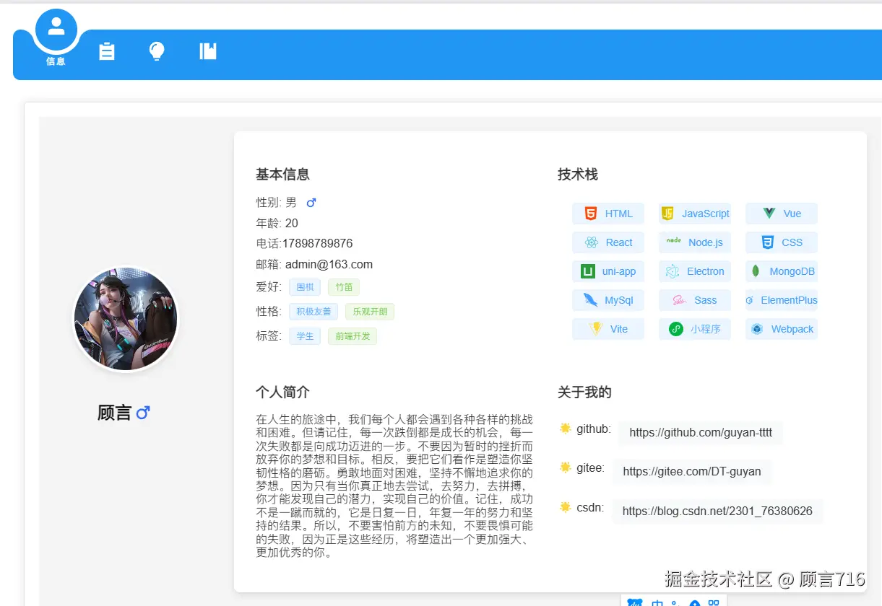This screenshot has width=882, height=606.
Task: Select the 信息 profile tab icon
Action: (x=56, y=30)
